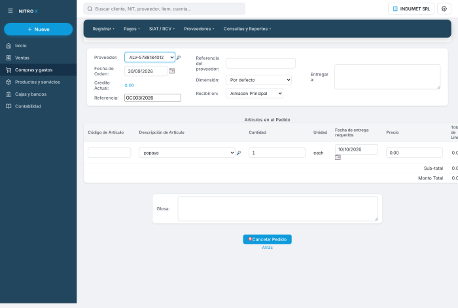Viewport: 458px width, 308px height.
Task: Click the INDUMET SRL company icon
Action: coord(395,9)
